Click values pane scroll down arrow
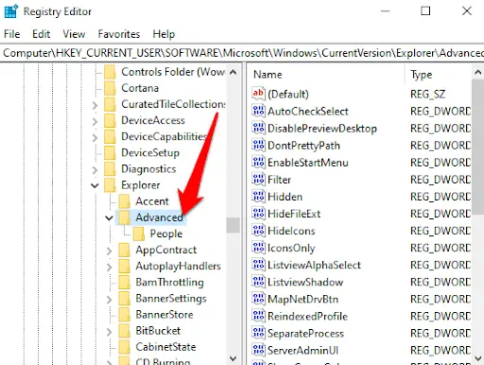 tap(477, 358)
